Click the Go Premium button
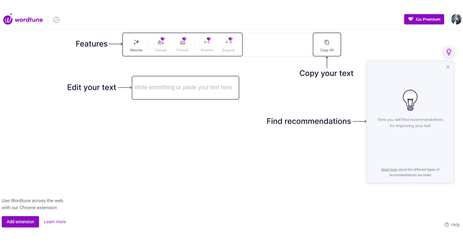 coord(424,19)
